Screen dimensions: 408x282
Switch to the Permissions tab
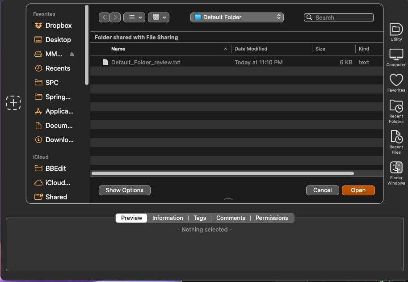click(272, 218)
